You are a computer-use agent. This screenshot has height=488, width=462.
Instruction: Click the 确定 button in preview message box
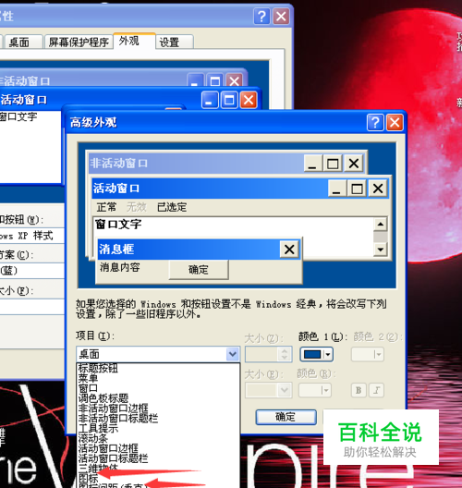[199, 270]
